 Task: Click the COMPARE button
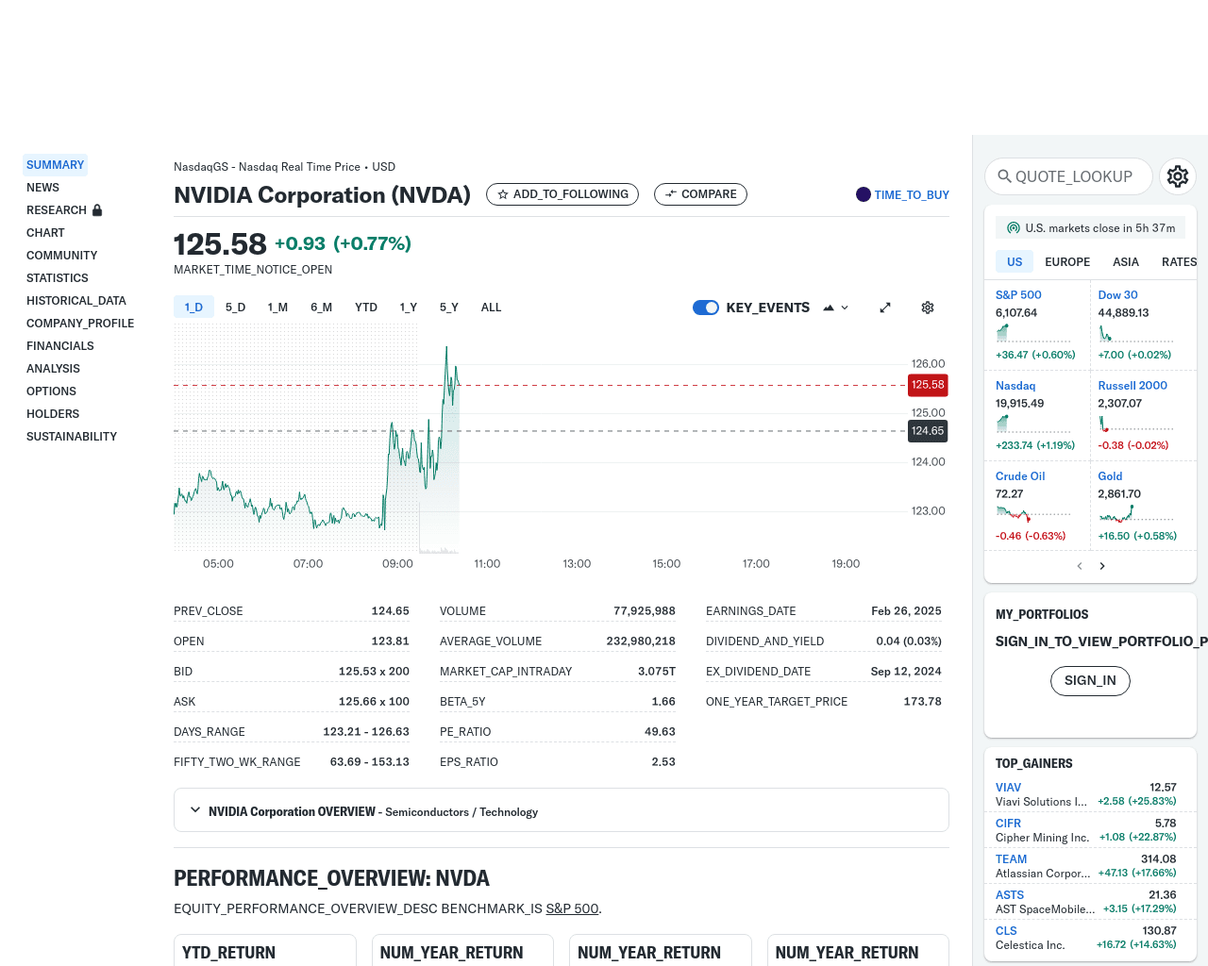pos(700,194)
